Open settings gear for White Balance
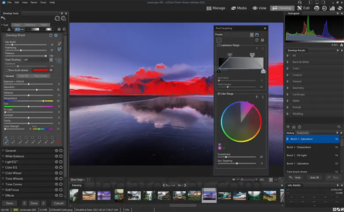 click(x=56, y=156)
